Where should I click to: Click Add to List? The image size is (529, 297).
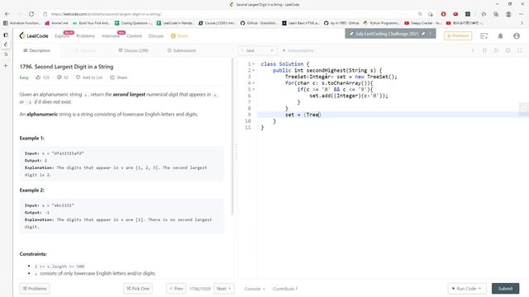pos(89,78)
